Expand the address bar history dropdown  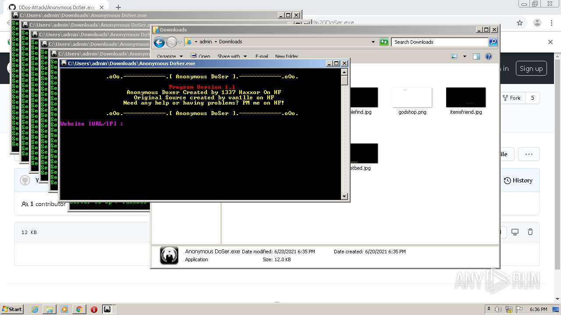(373, 42)
